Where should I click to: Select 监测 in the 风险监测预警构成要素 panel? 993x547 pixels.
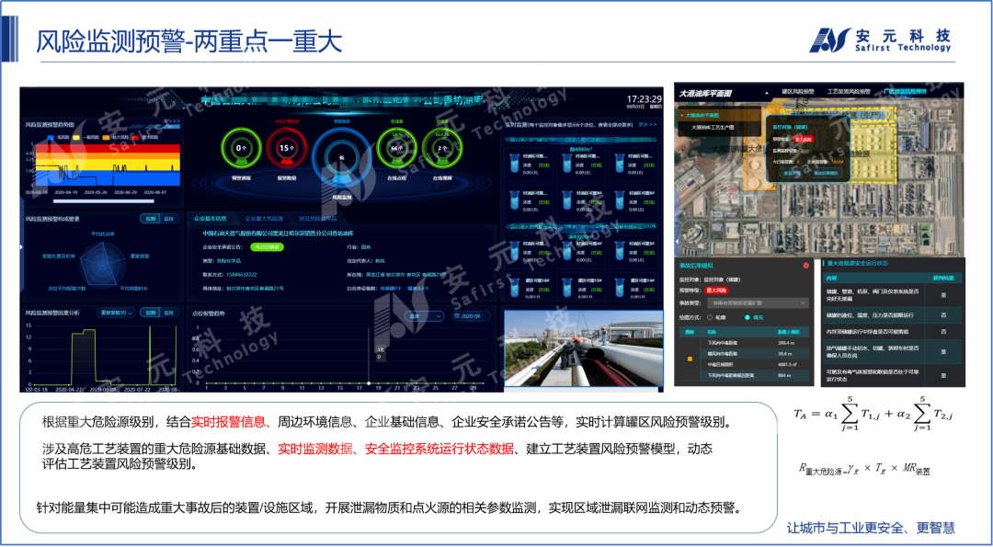click(150, 219)
